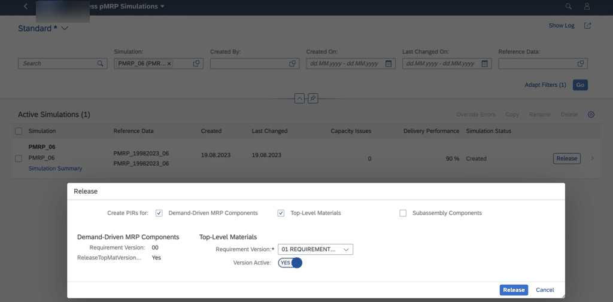The height and width of the screenshot is (302, 613).
Task: Click the share icon beside Show Log
Action: tap(588, 25)
